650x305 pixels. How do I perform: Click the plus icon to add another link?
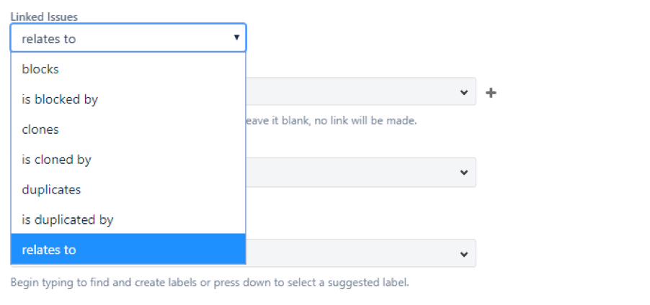(x=491, y=93)
